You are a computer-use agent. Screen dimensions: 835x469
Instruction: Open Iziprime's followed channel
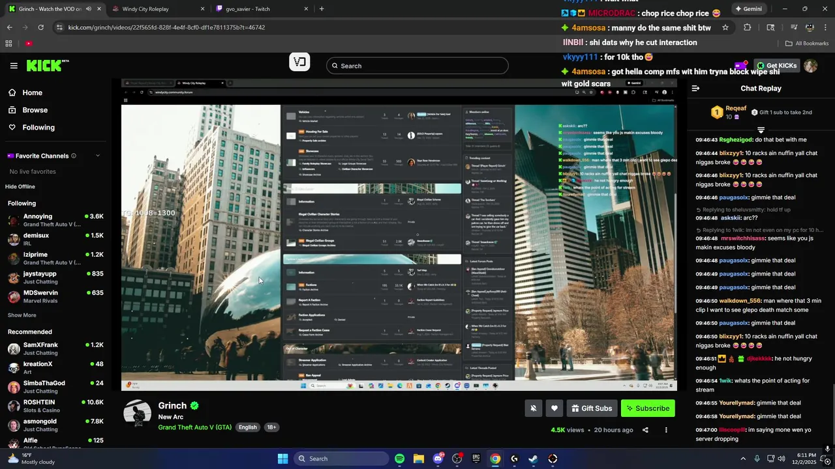(55, 258)
